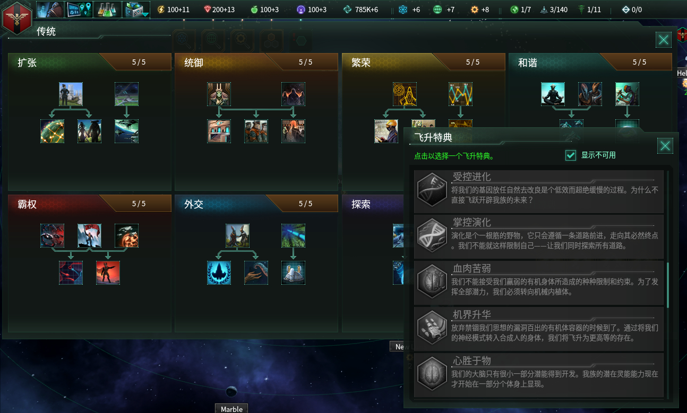Select the 血肉苦弱 ascension perk
This screenshot has height=413, width=687.
[539, 282]
